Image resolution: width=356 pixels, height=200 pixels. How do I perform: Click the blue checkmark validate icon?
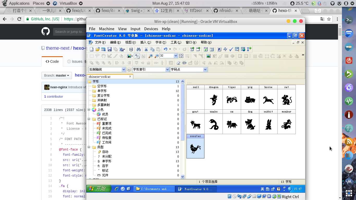pos(231,49)
